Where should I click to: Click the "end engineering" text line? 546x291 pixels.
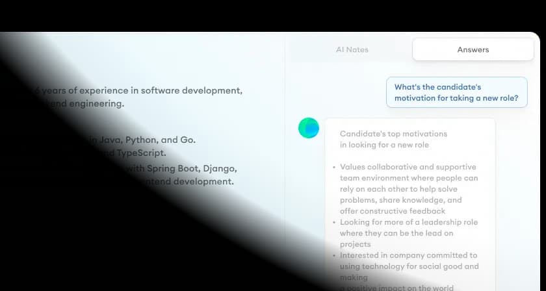(x=91, y=103)
